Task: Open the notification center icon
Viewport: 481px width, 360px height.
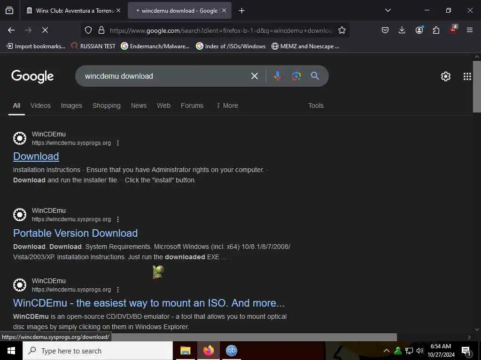Action: point(466,351)
